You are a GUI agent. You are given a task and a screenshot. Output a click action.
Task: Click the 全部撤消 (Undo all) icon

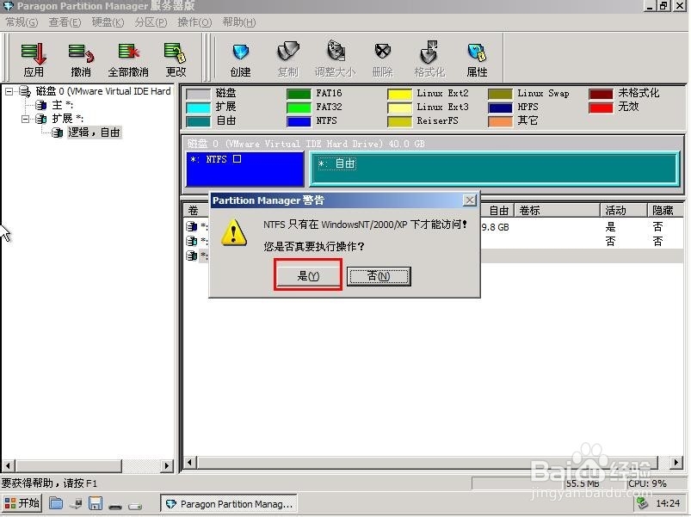click(128, 59)
